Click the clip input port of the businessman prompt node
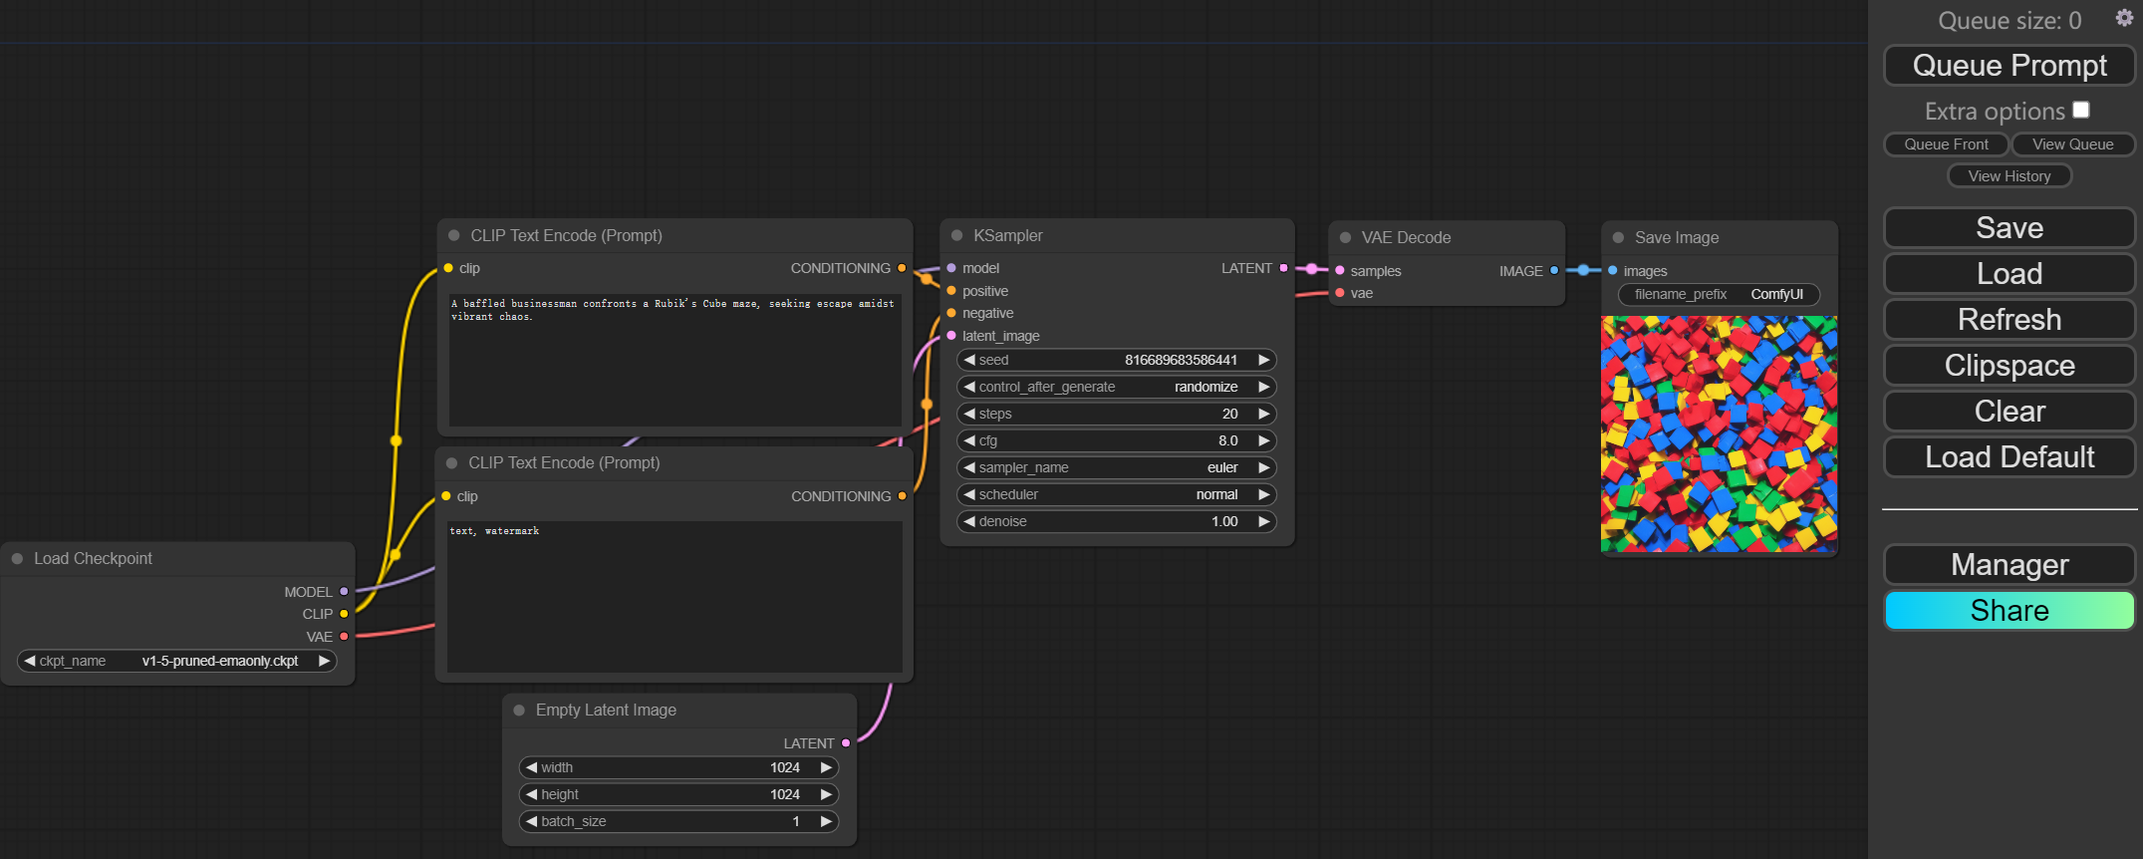Screen dimensions: 2143x859 448,268
